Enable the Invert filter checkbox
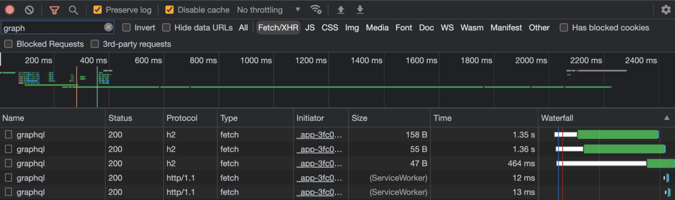 coord(126,27)
